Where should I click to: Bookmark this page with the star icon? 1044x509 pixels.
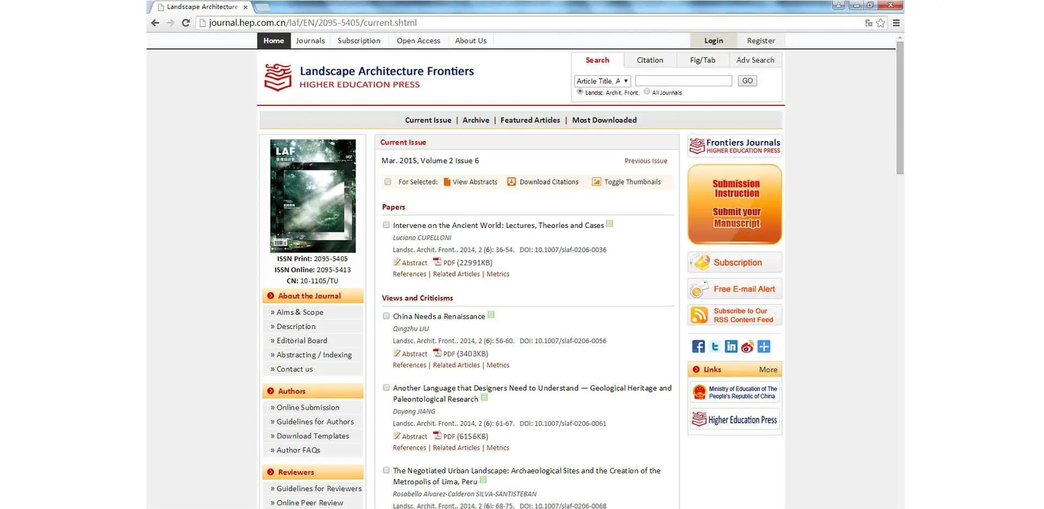point(881,23)
